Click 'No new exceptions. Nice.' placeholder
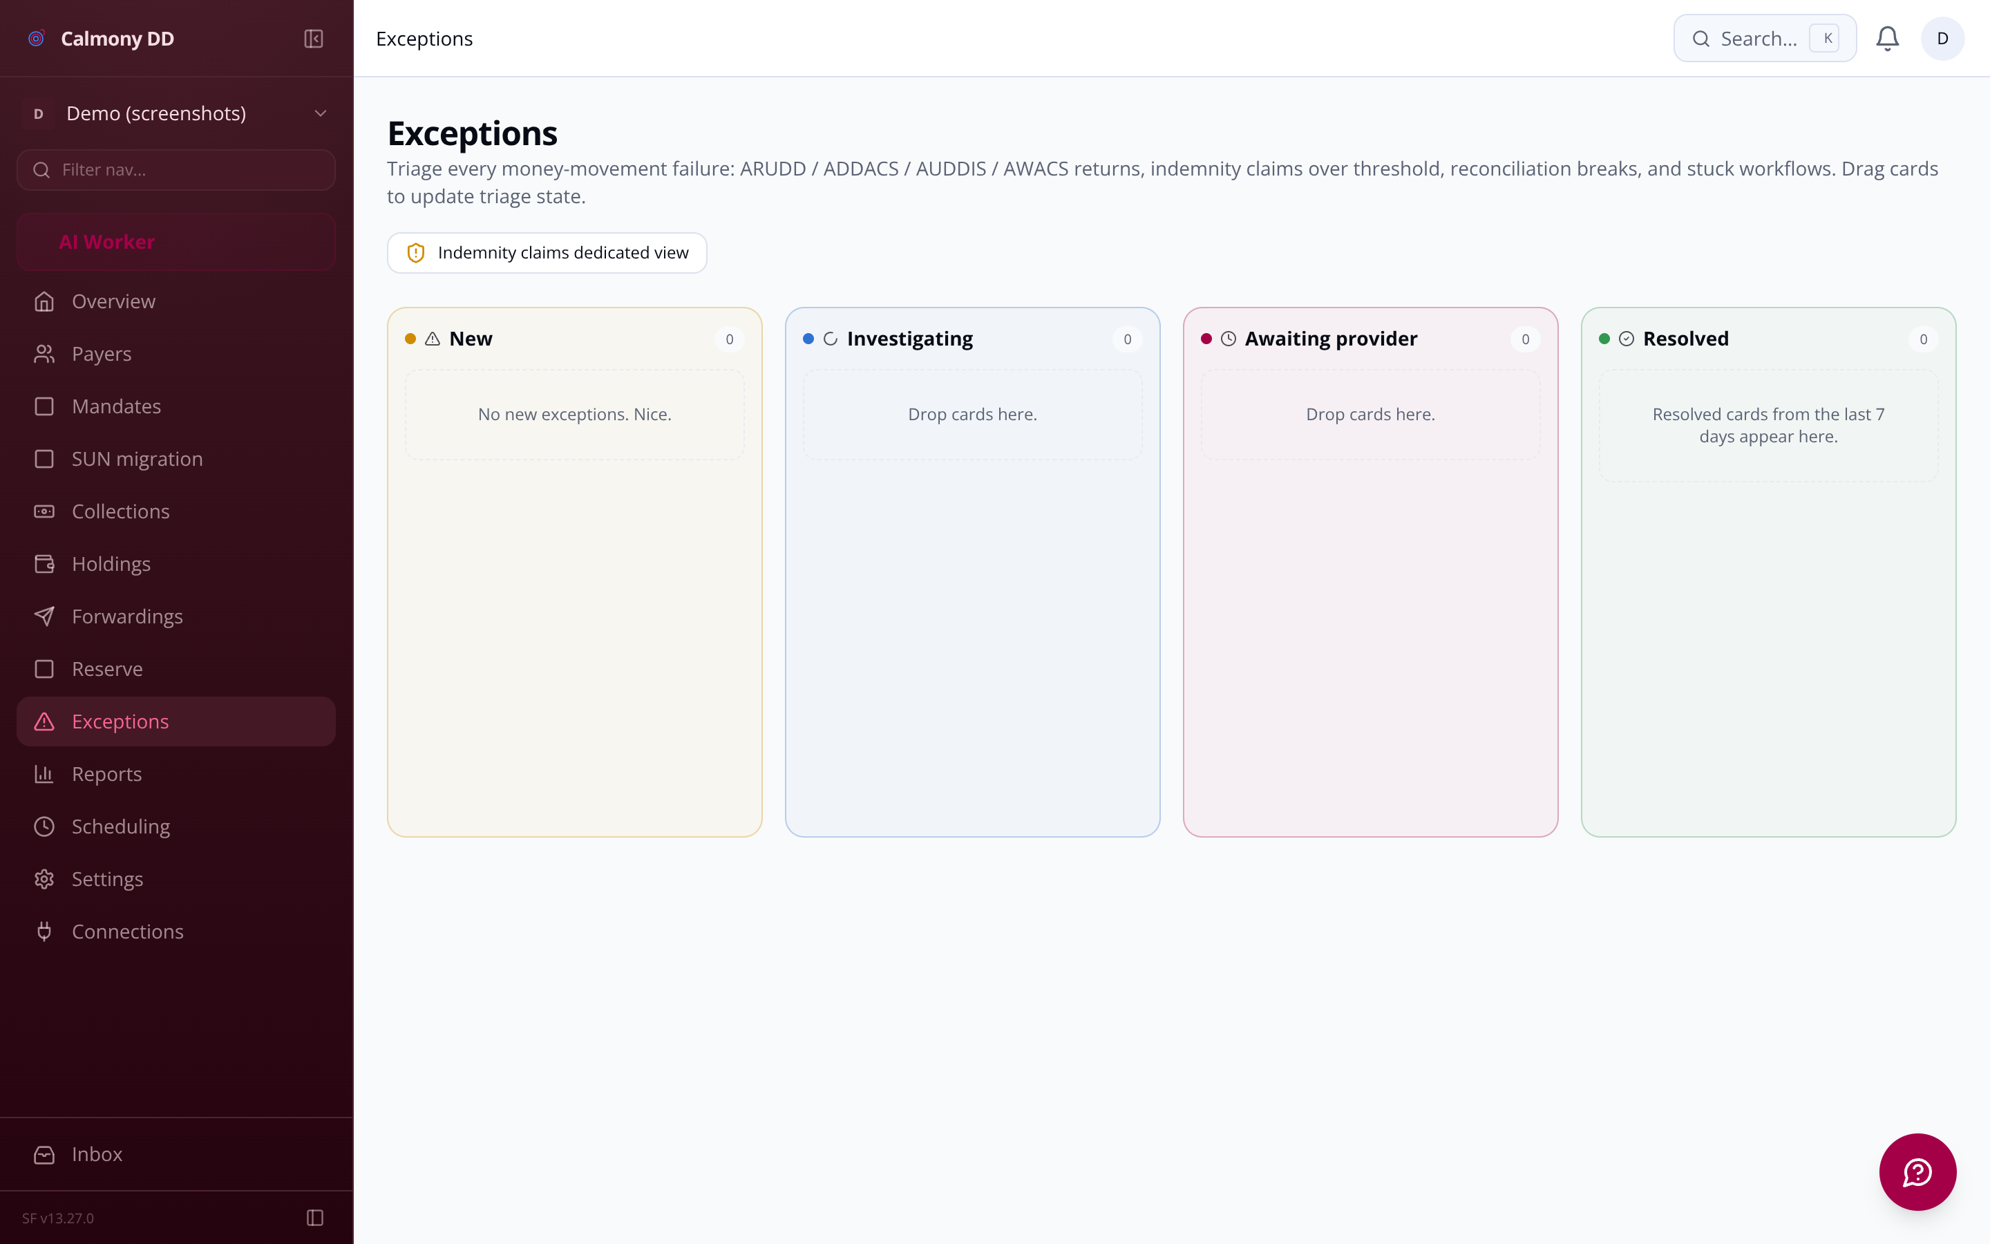1990x1244 pixels. point(575,415)
